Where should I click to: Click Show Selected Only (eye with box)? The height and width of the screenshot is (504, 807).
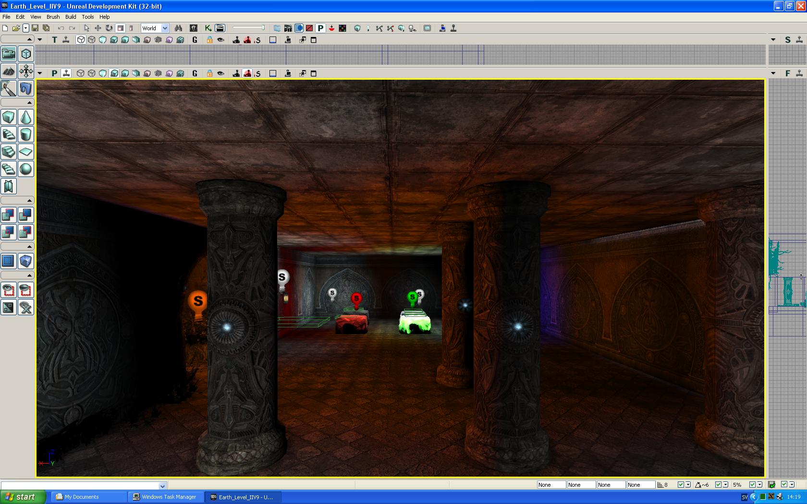(x=9, y=290)
